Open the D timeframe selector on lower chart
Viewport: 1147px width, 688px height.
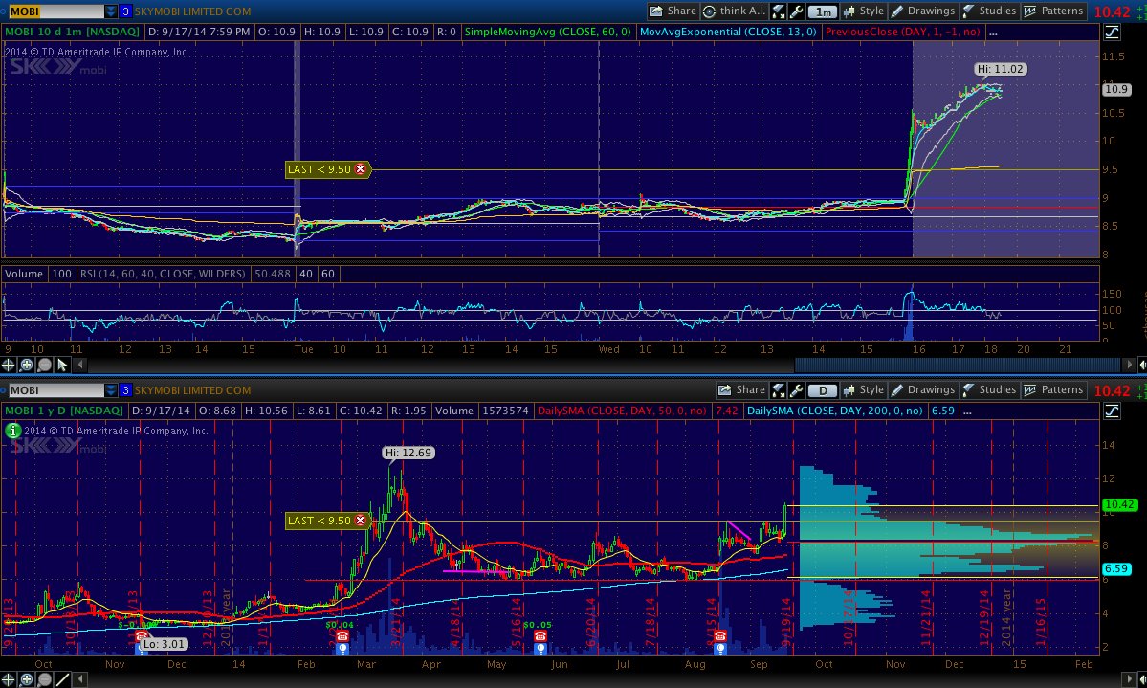pos(823,390)
